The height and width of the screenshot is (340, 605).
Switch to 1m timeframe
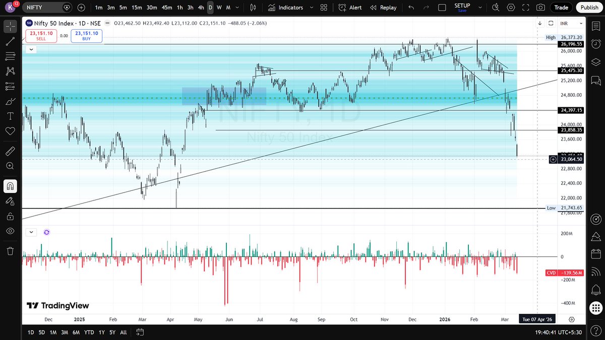tap(99, 8)
